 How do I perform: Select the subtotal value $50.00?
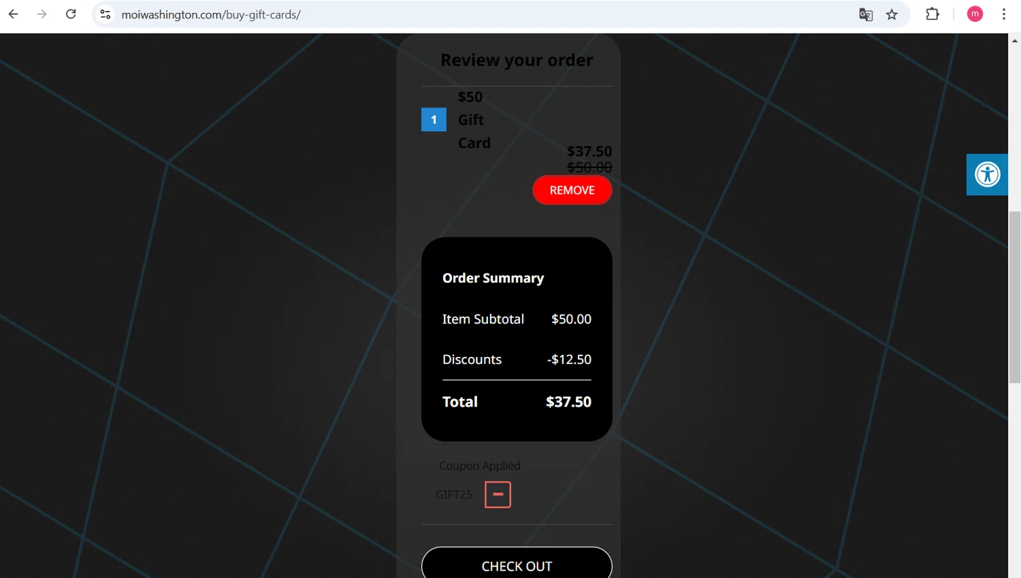[x=571, y=319]
